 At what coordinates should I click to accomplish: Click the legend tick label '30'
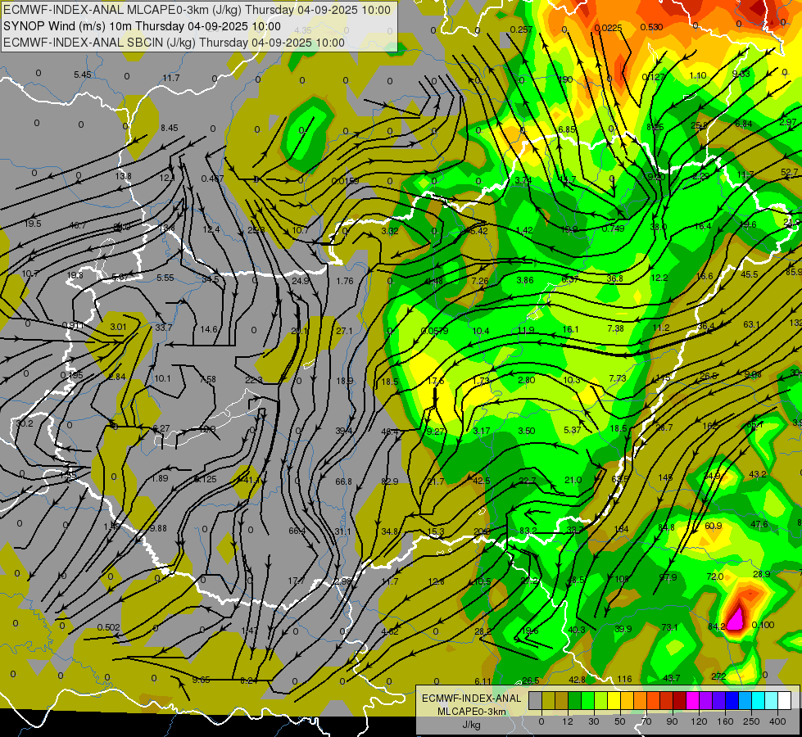click(x=594, y=721)
